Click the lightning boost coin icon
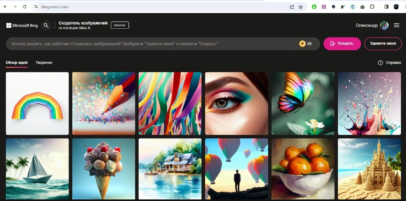The width and height of the screenshot is (406, 201). click(x=302, y=43)
